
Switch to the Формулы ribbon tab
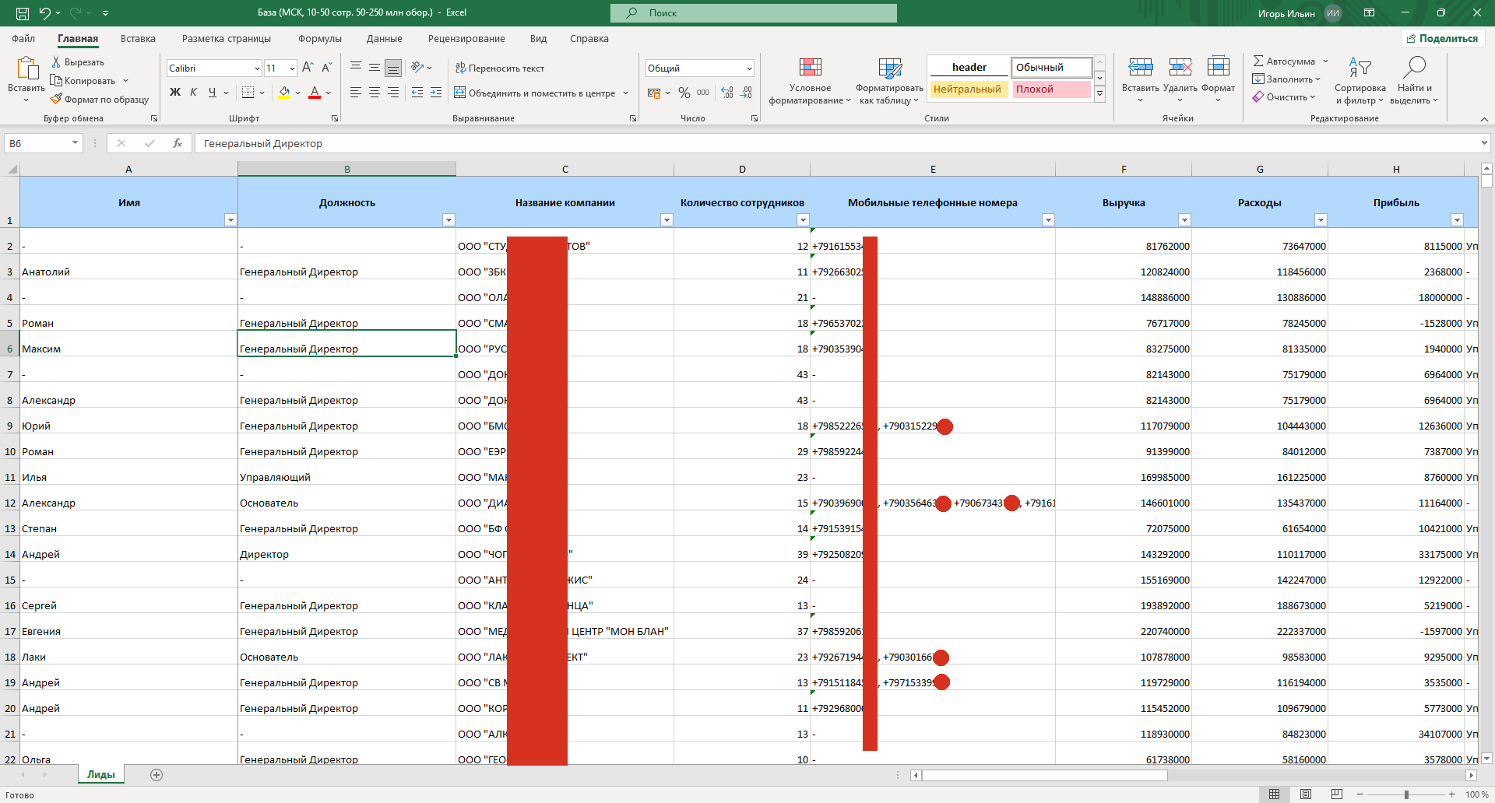coord(319,39)
